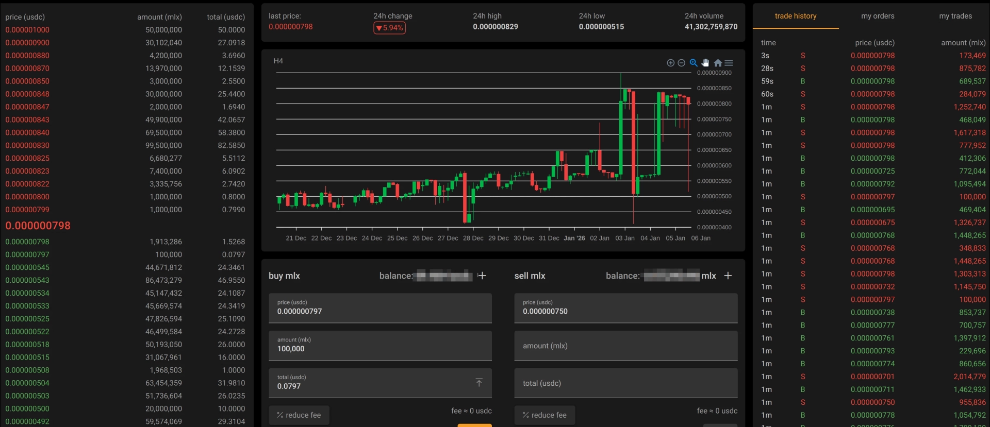Zoom out on the chart
This screenshot has height=427, width=990.
tap(681, 63)
